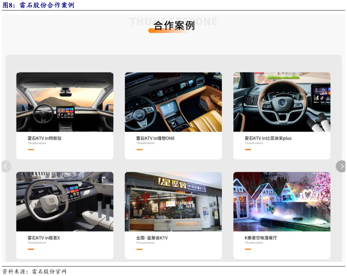Click Thunderstone under 雷石KTV in特斯拉
The height and width of the screenshot is (276, 347).
click(x=37, y=143)
